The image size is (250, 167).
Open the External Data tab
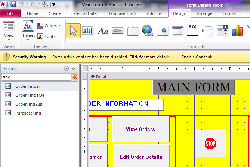click(84, 13)
